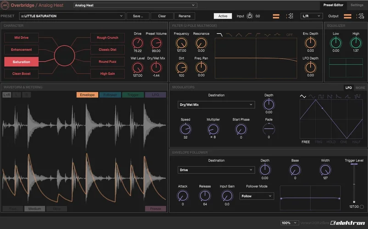Click the filter Frequency knob
Screen dimensions: 368x229
click(x=181, y=43)
